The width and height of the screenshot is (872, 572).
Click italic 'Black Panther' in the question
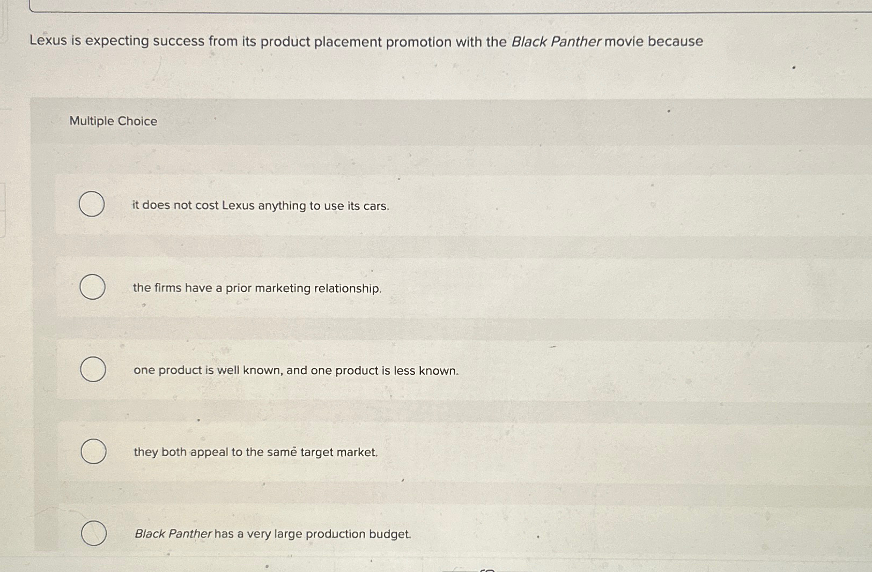pyautogui.click(x=556, y=42)
